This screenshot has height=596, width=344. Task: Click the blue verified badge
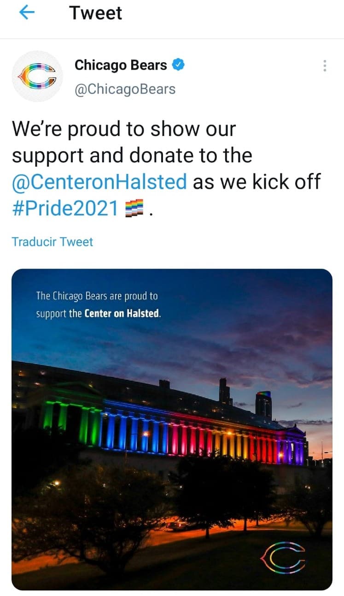pos(179,65)
